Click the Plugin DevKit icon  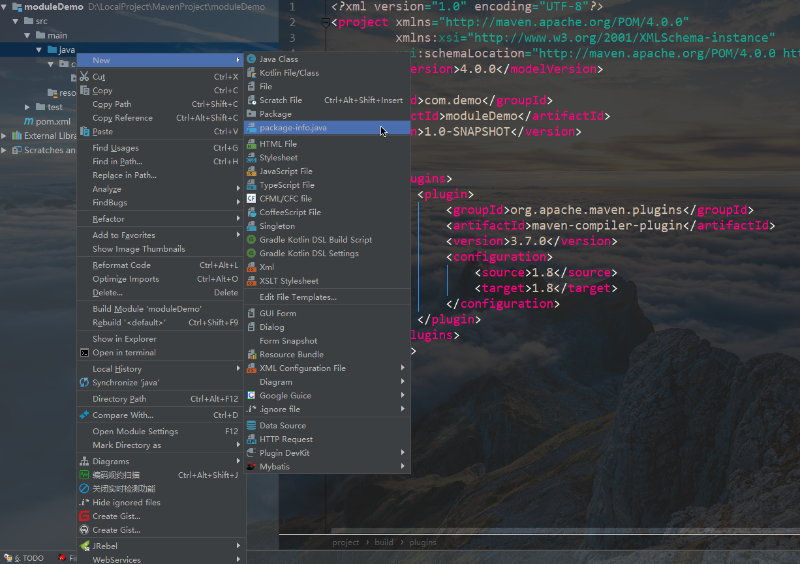[251, 453]
